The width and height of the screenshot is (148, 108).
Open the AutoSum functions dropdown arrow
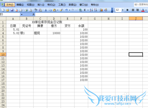coord(88,10)
